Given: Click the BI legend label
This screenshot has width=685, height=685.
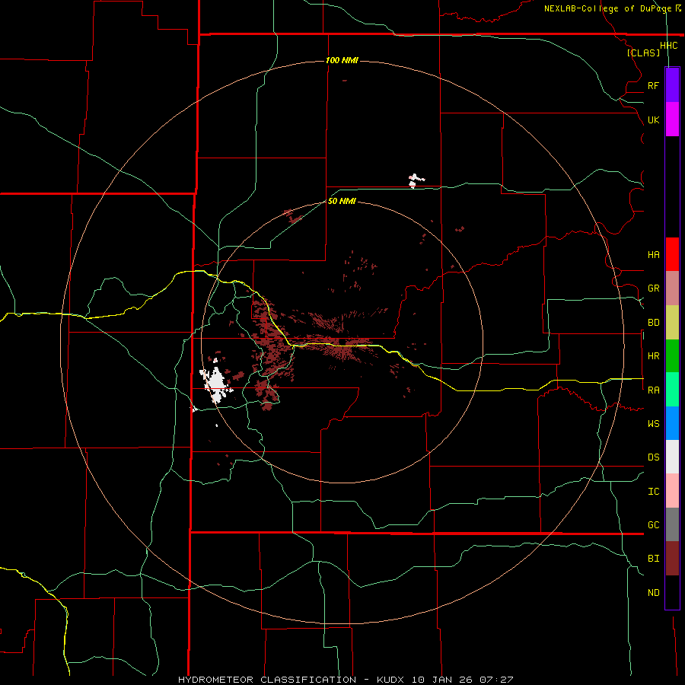Looking at the screenshot, I should [x=653, y=559].
